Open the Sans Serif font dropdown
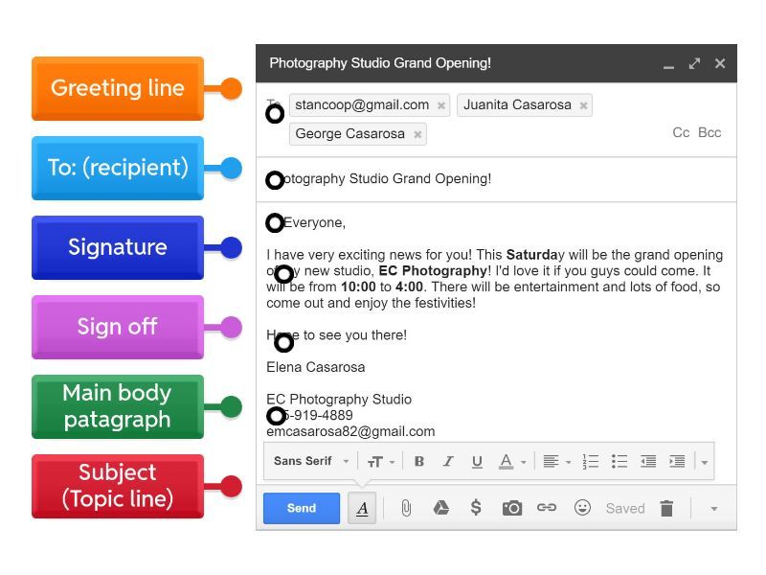766x575 pixels. click(x=310, y=461)
